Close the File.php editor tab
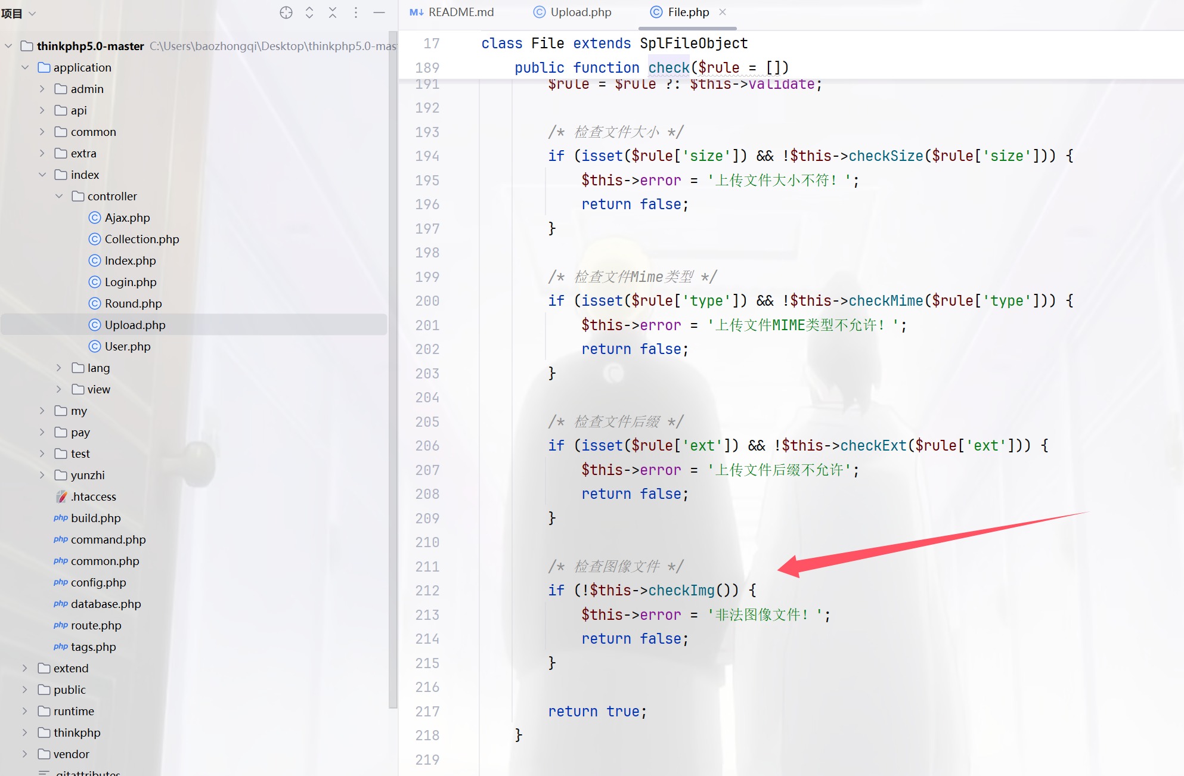Viewport: 1184px width, 776px height. pos(723,12)
